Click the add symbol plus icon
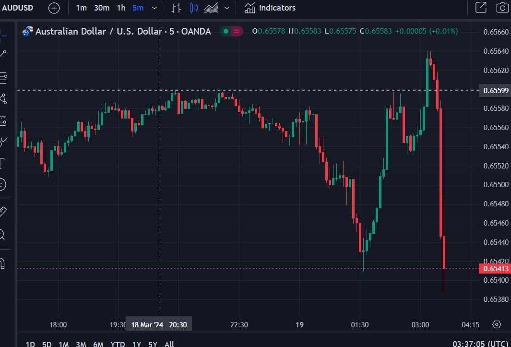 (54, 8)
